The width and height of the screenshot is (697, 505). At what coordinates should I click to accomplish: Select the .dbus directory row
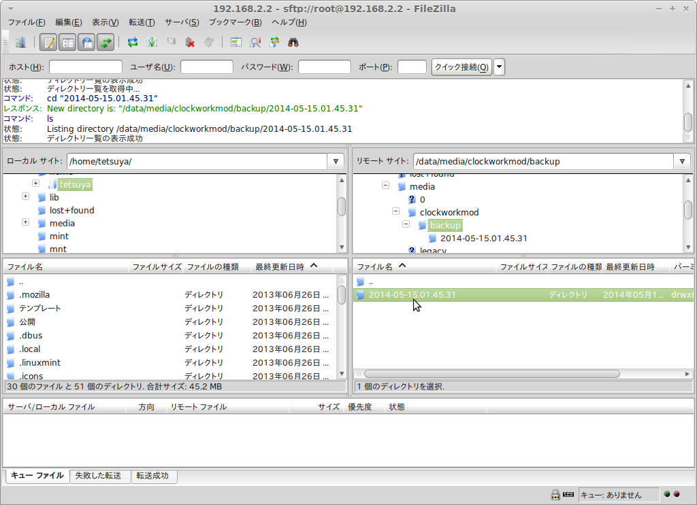[168, 336]
